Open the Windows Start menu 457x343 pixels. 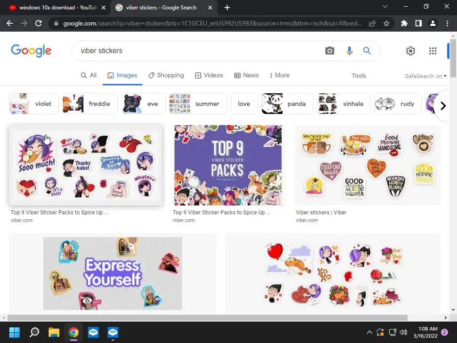point(14,332)
